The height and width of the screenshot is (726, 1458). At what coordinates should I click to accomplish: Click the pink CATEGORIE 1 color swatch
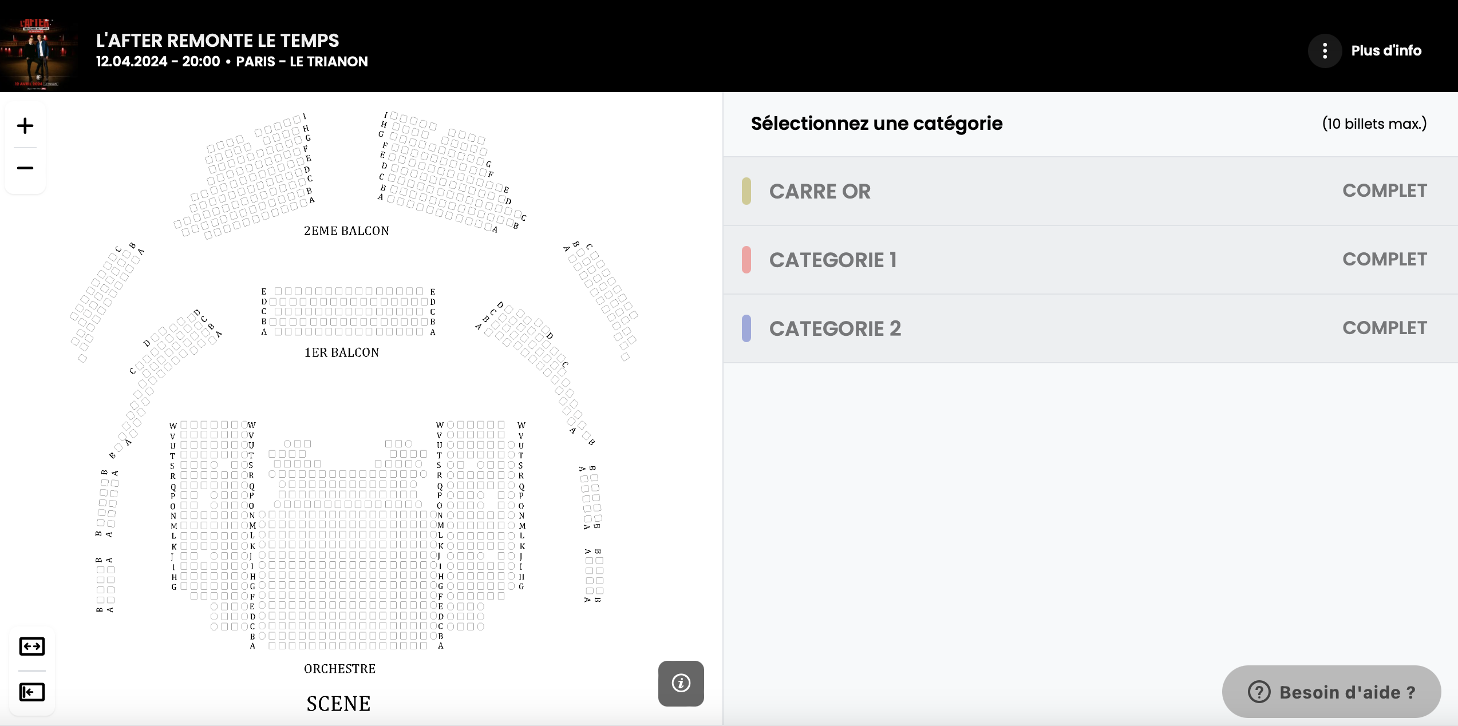click(746, 260)
